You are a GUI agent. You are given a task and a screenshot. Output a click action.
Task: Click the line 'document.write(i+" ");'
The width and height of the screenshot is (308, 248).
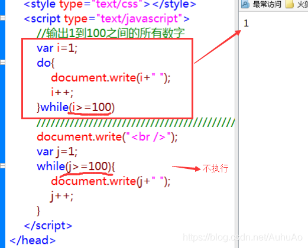click(111, 77)
